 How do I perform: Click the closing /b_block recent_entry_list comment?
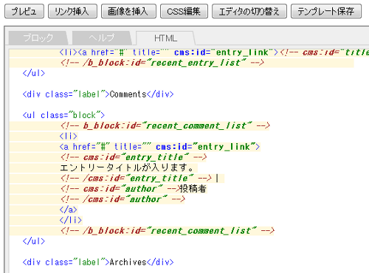(162, 63)
